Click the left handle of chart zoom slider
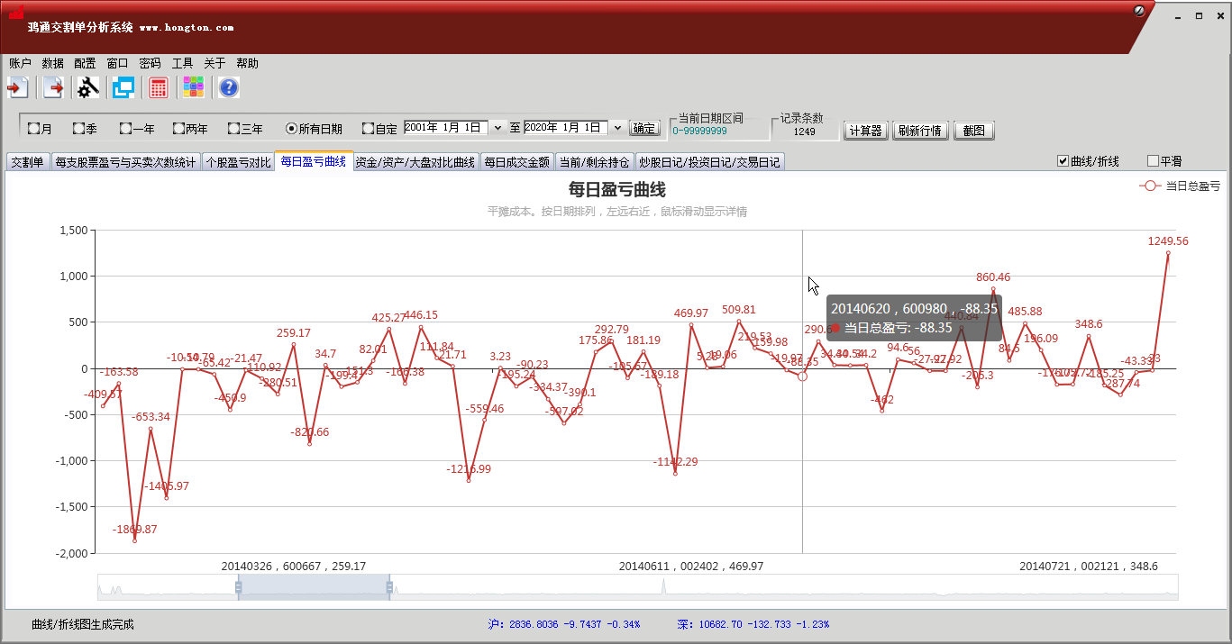1232x644 pixels. pos(239,587)
